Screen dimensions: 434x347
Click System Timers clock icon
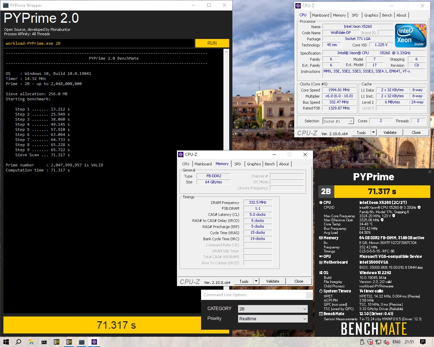click(x=321, y=291)
